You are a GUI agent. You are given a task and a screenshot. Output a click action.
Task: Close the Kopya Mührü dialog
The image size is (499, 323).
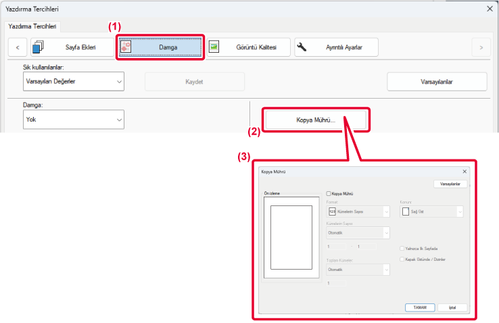pos(465,172)
